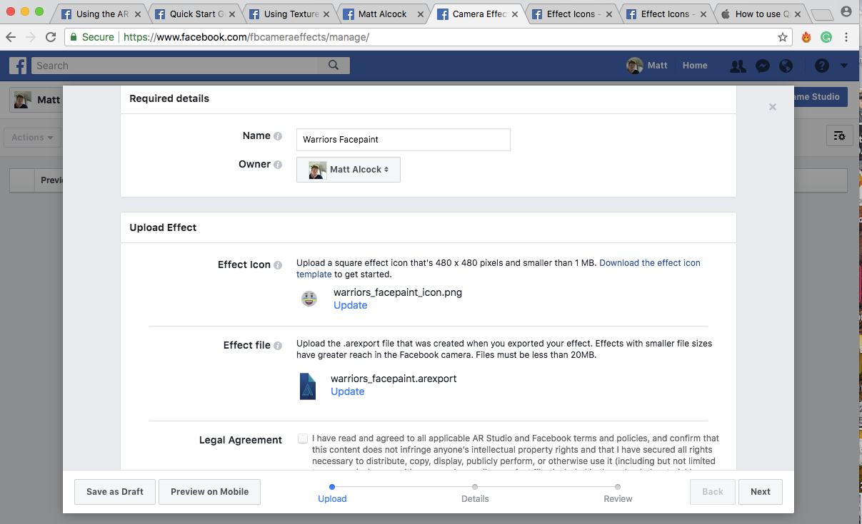Viewport: 862px width, 524px height.
Task: Click the Name input field
Action: click(404, 140)
